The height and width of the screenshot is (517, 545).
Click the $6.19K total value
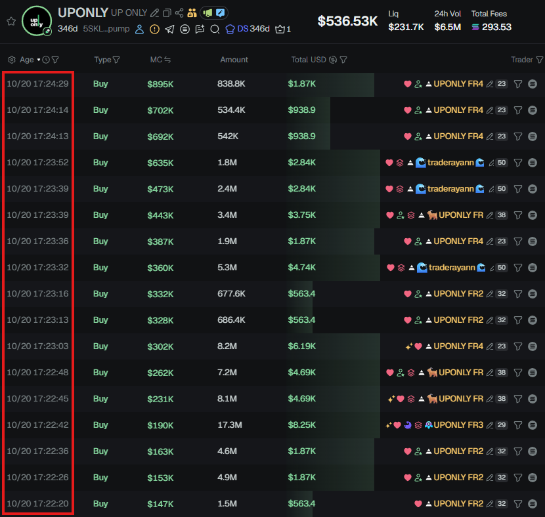click(x=301, y=346)
